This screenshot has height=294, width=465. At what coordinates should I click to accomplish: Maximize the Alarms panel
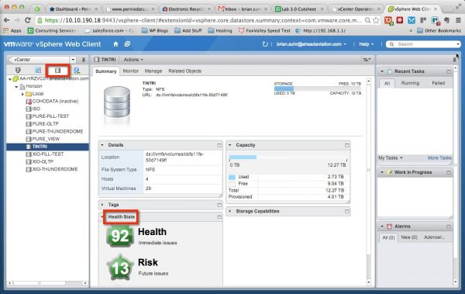coord(449,227)
